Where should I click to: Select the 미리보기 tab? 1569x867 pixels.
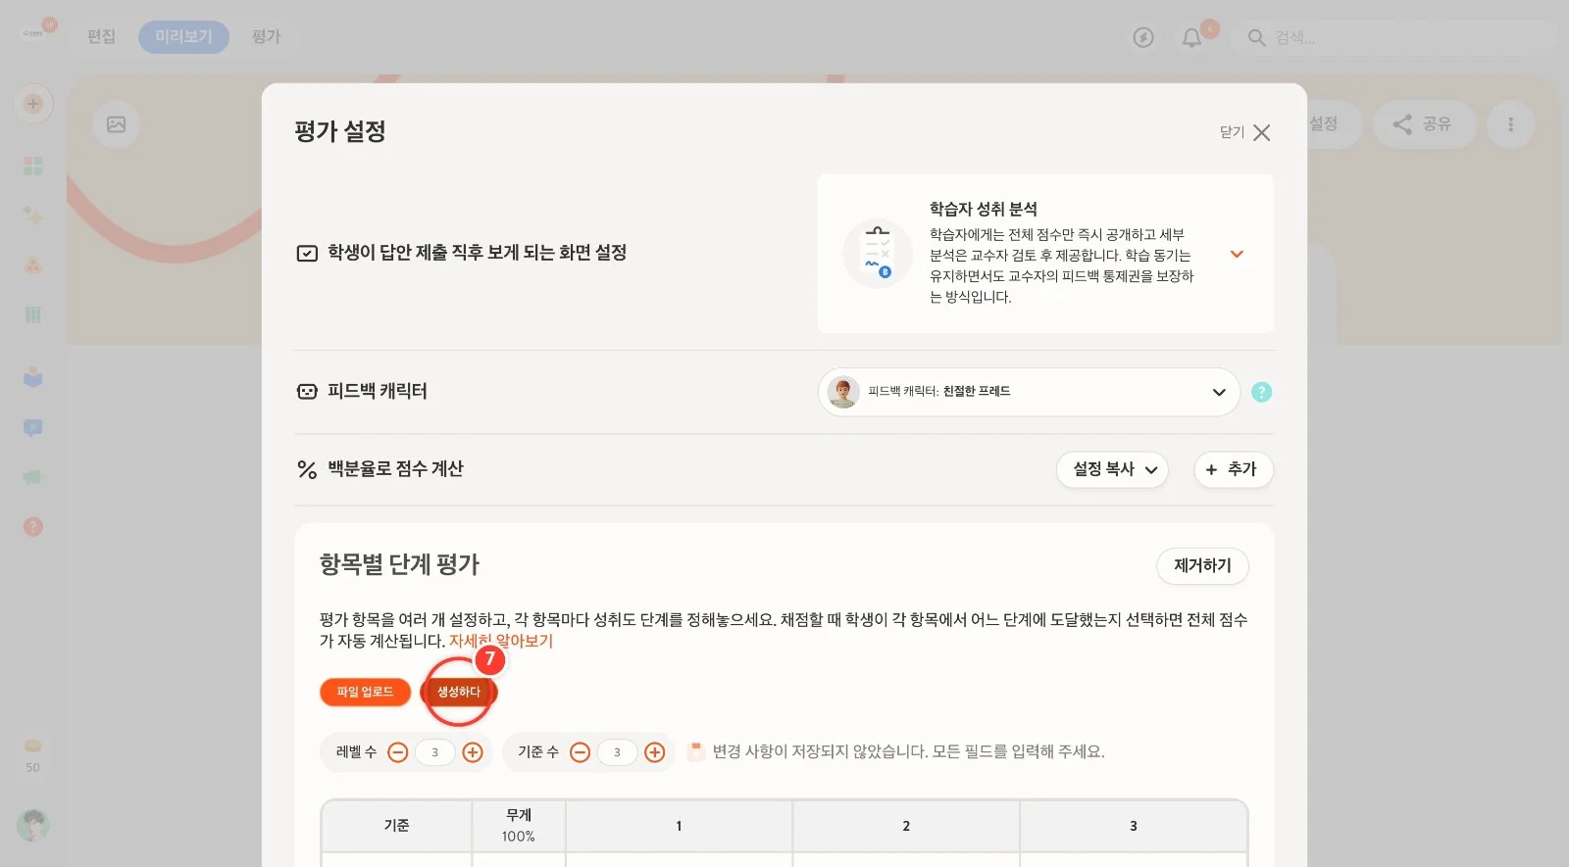[183, 37]
